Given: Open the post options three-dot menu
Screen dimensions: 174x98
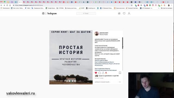Looking at the screenshot, I should 120,82.
